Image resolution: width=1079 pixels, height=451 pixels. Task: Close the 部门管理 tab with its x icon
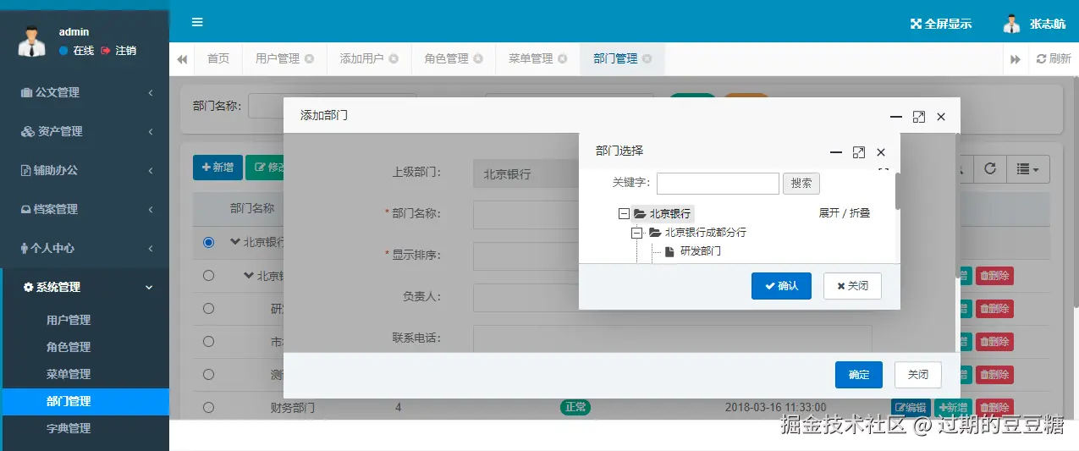647,59
